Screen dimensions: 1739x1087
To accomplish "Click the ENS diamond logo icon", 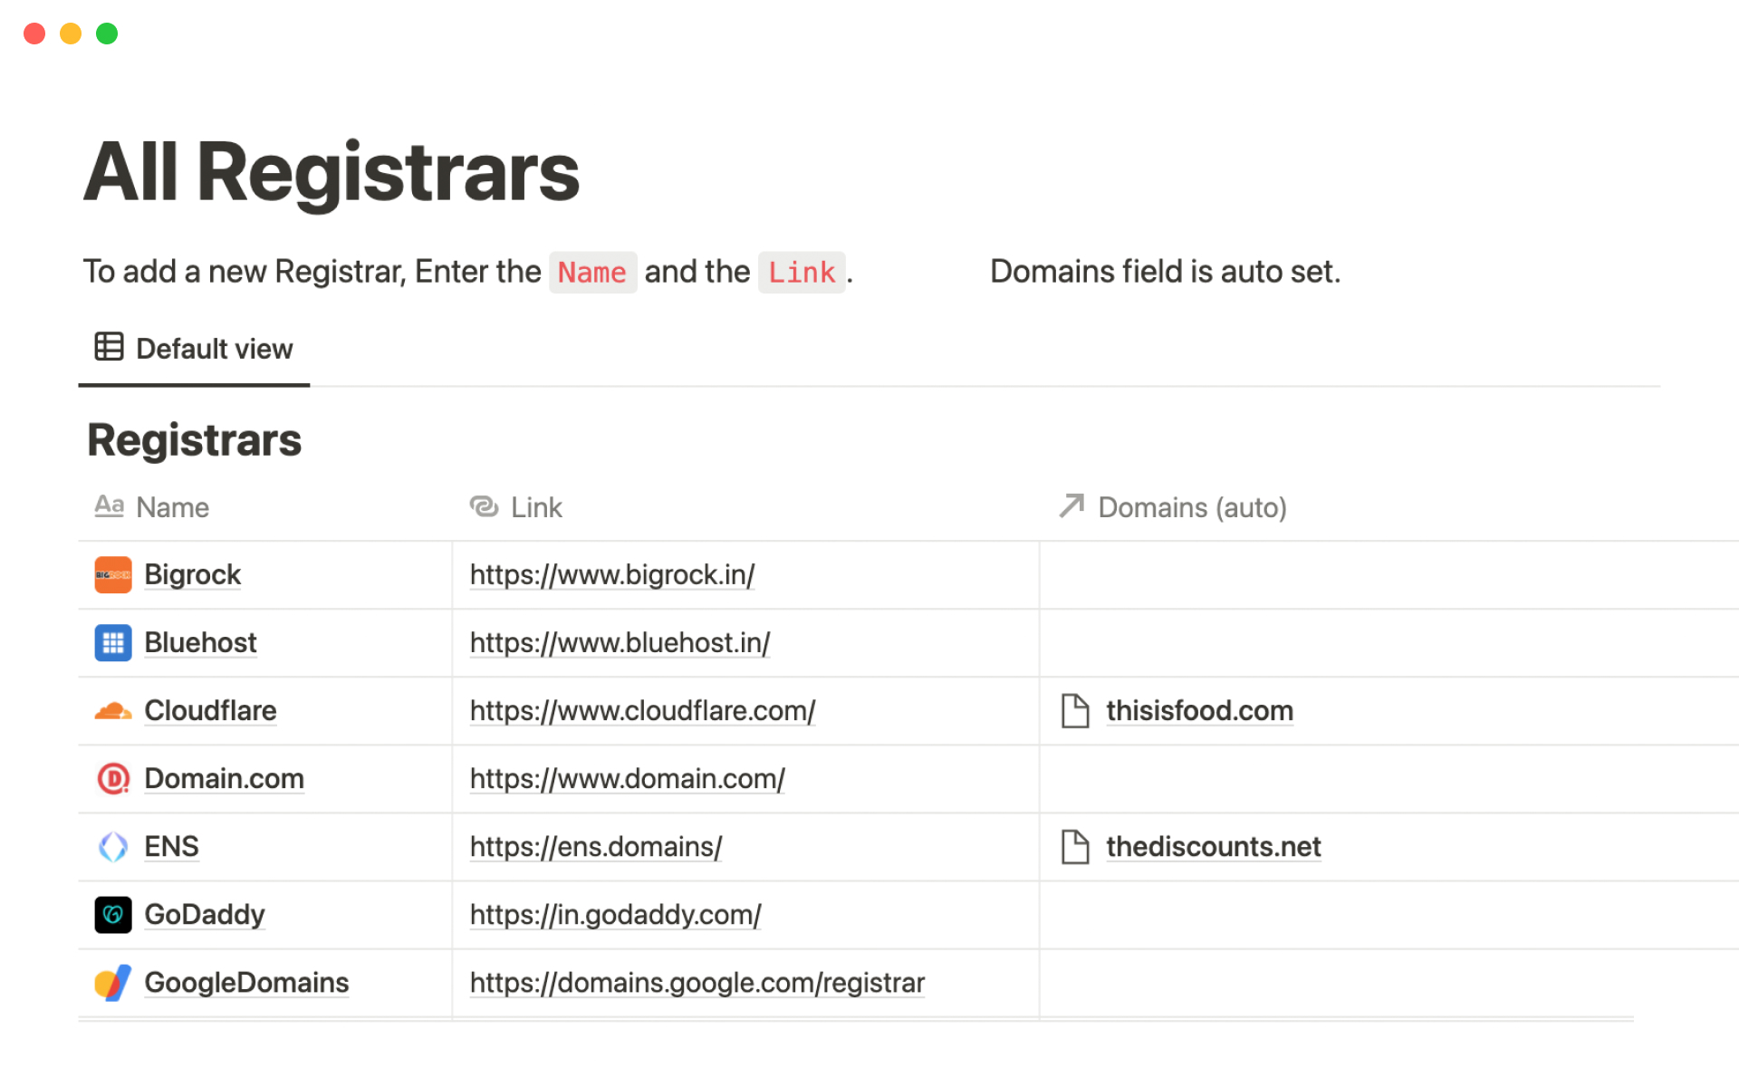I will [113, 847].
